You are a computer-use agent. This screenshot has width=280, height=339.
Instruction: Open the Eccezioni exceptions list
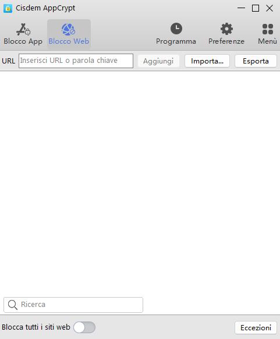[x=256, y=328]
